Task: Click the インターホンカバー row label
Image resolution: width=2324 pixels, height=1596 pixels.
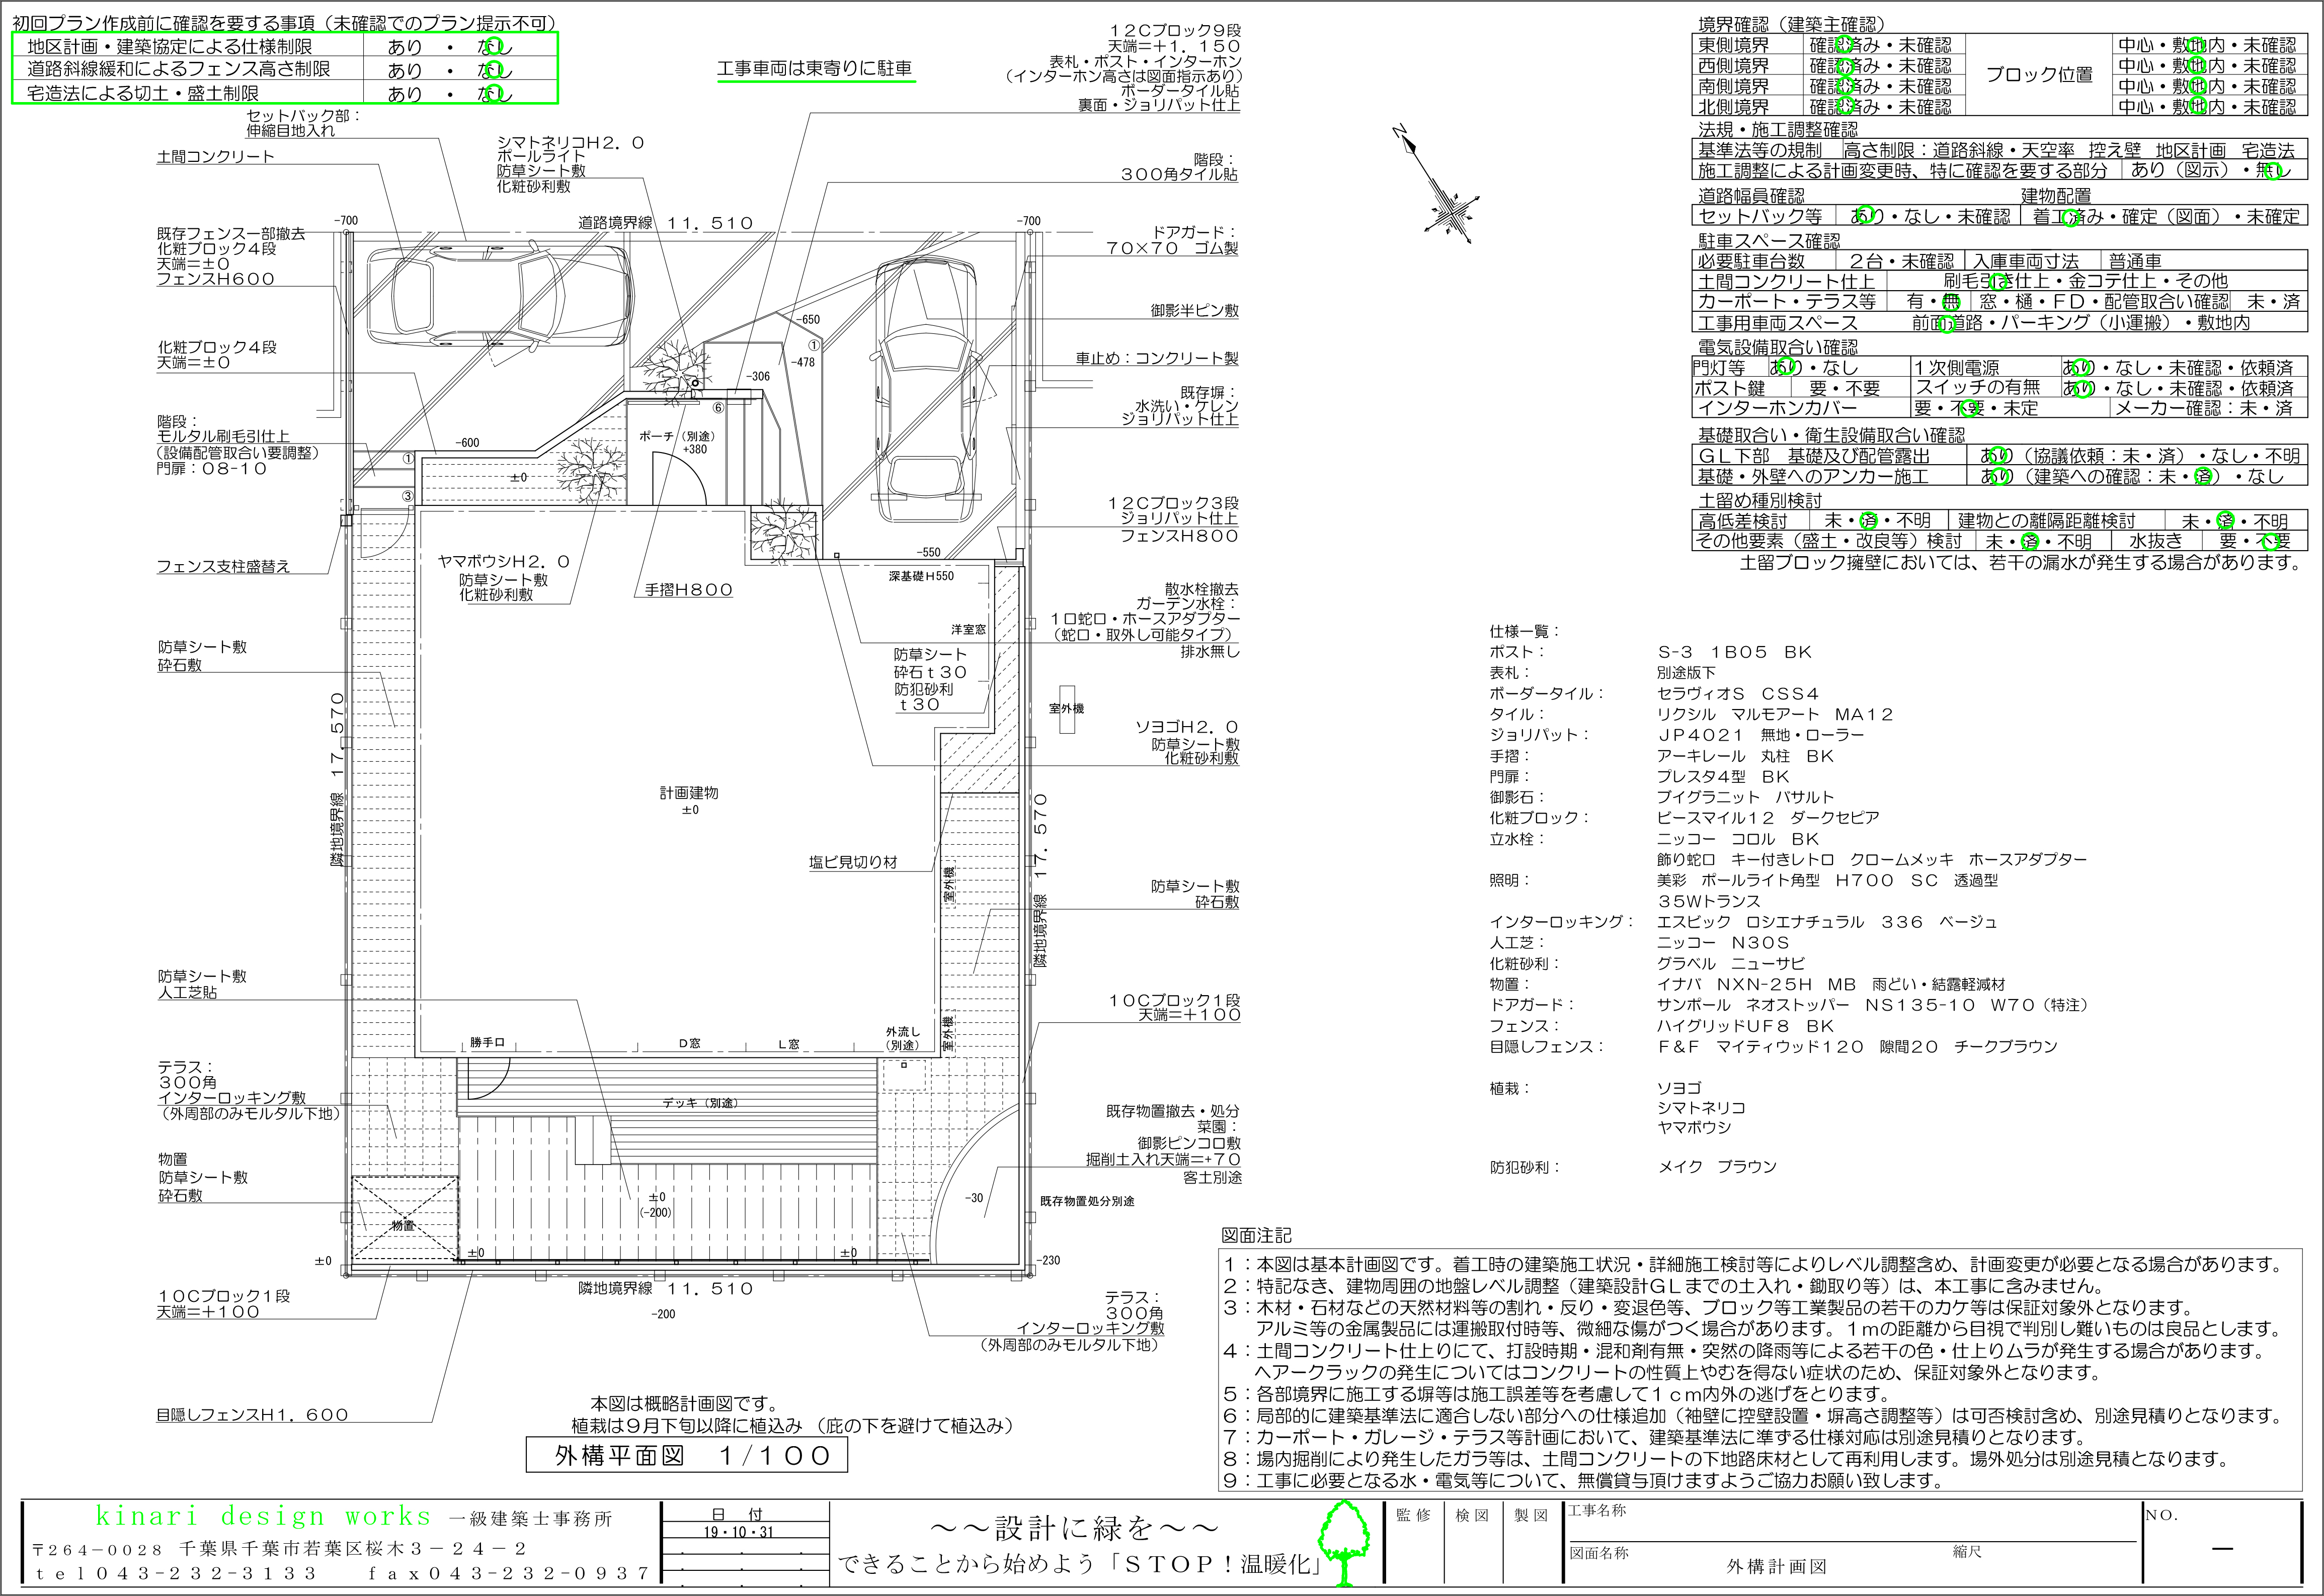Action: pyautogui.click(x=1777, y=408)
